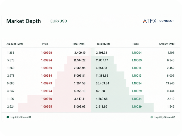Select ask price 1.10004
Image resolution: width=182 pixels, height=136 pixels.
pyautogui.click(x=136, y=53)
